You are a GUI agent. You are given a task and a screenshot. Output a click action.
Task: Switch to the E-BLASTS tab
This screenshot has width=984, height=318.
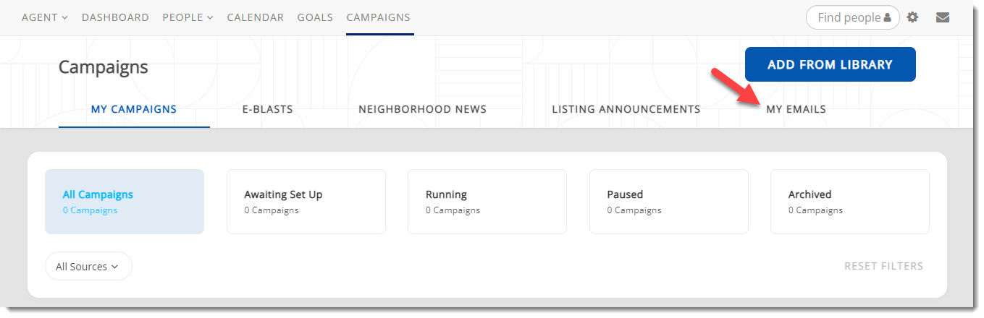click(268, 109)
